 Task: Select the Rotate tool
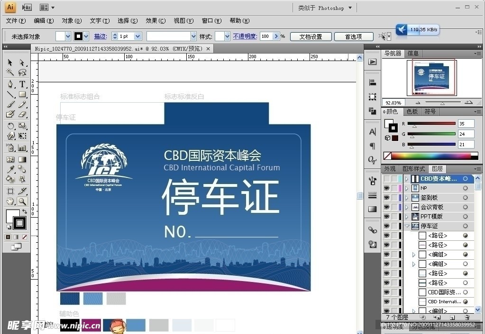(10, 126)
